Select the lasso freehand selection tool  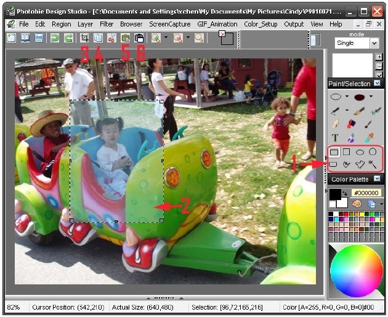point(347,164)
